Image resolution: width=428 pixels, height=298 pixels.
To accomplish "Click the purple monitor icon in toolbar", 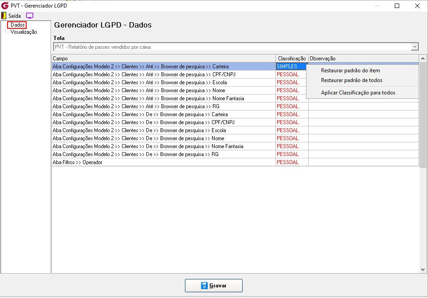I will 29,16.
